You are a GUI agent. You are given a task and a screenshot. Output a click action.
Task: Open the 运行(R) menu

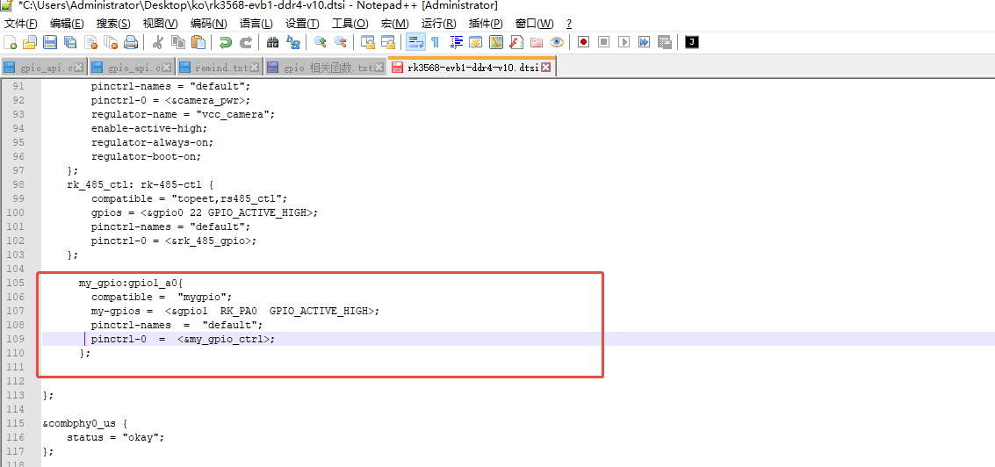click(438, 24)
